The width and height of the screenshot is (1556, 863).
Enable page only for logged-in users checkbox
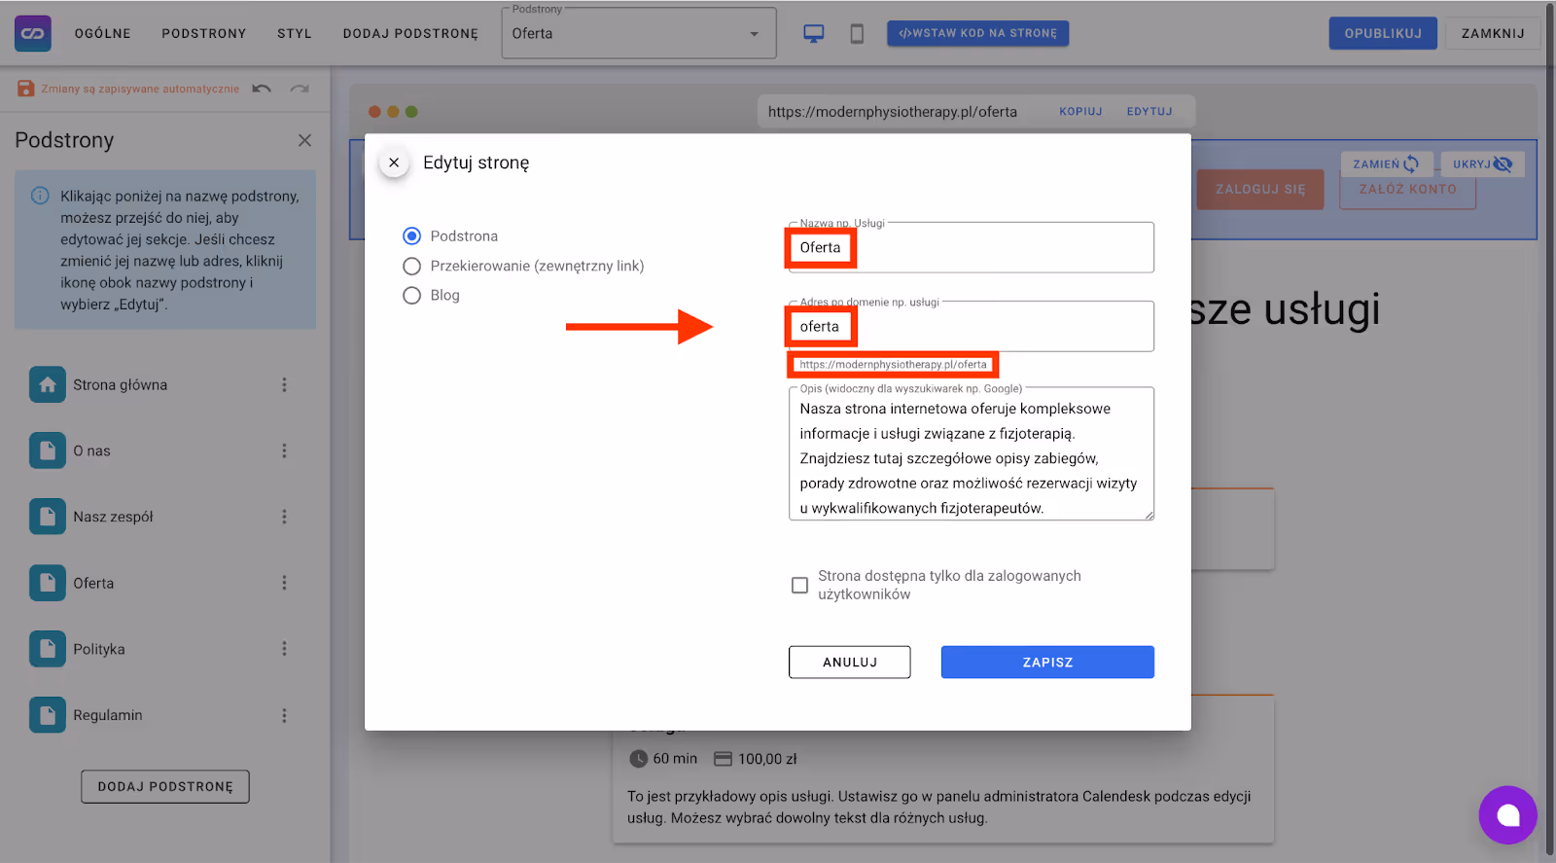point(799,586)
